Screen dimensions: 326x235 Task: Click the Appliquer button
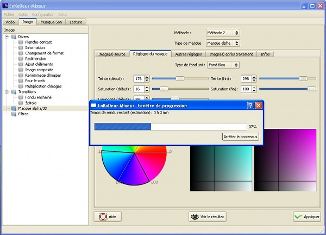(307, 217)
